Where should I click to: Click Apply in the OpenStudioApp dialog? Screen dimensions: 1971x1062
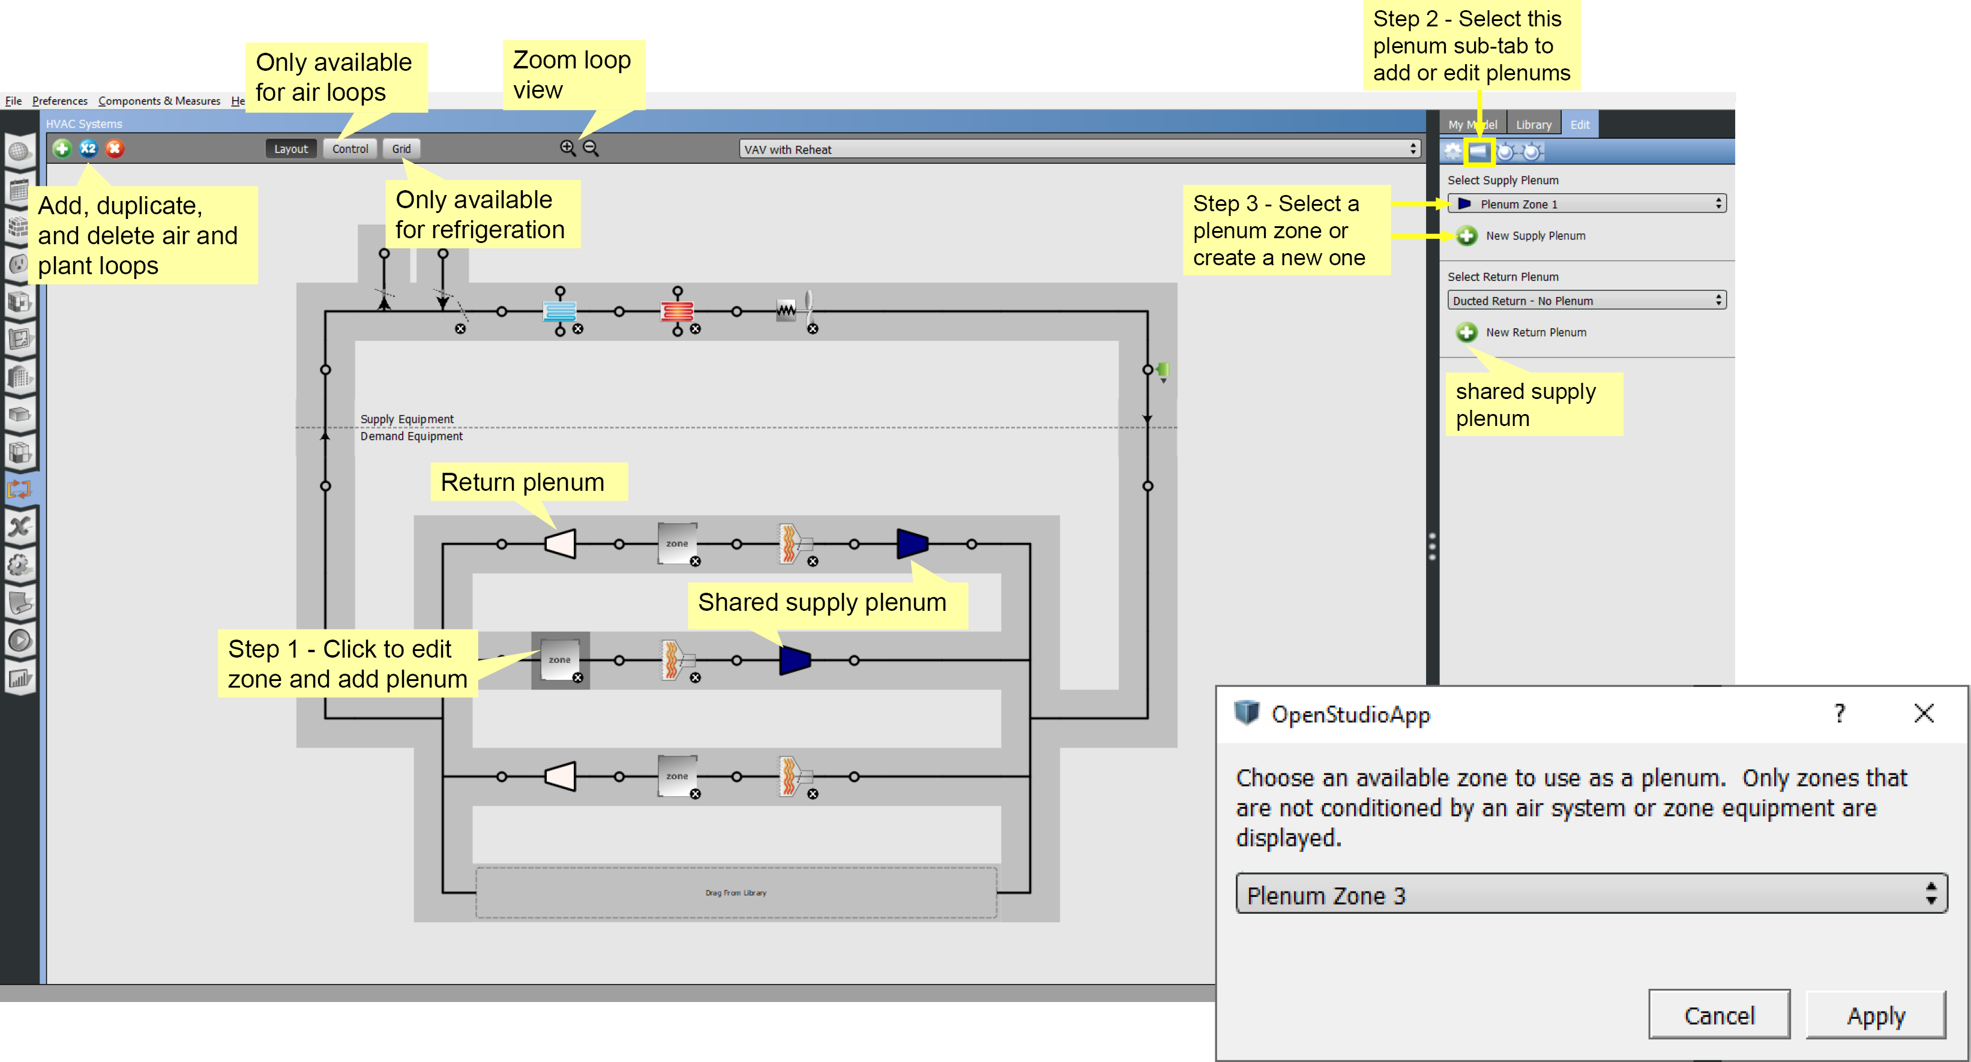tap(1876, 1015)
